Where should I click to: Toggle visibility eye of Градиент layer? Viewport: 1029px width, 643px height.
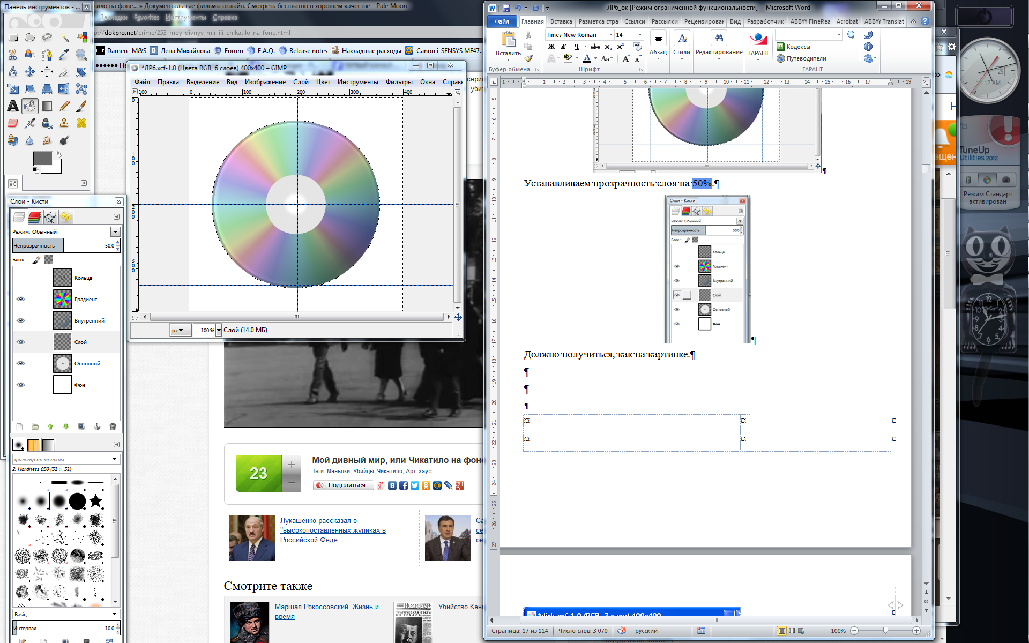coord(21,299)
